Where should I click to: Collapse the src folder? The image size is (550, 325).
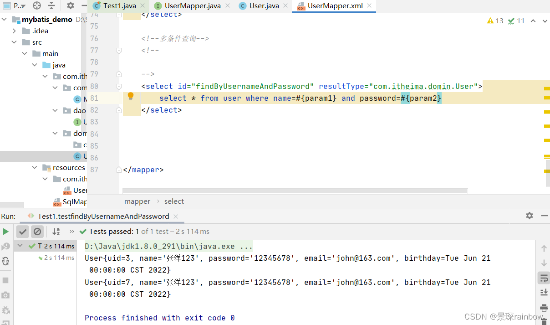14,42
